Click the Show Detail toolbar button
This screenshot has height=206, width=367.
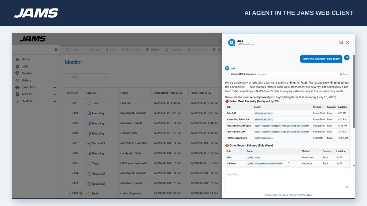198,49
